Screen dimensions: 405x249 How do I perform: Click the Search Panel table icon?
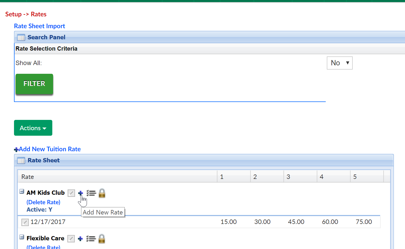coord(21,37)
